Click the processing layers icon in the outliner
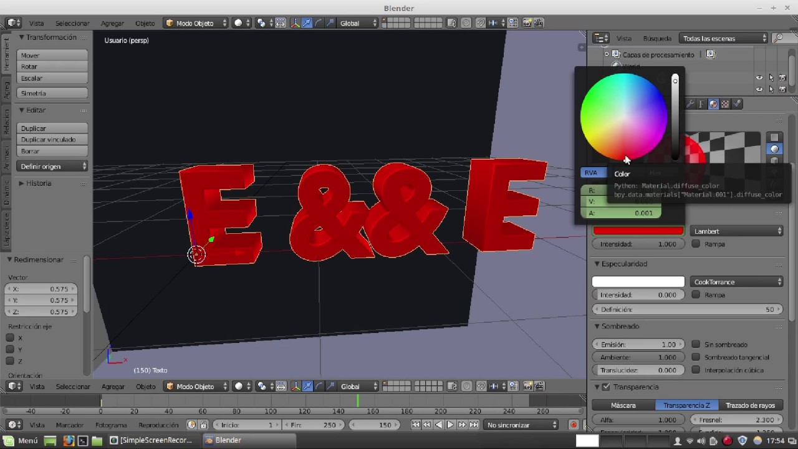Viewport: 798px width, 449px height. pyautogui.click(x=616, y=54)
